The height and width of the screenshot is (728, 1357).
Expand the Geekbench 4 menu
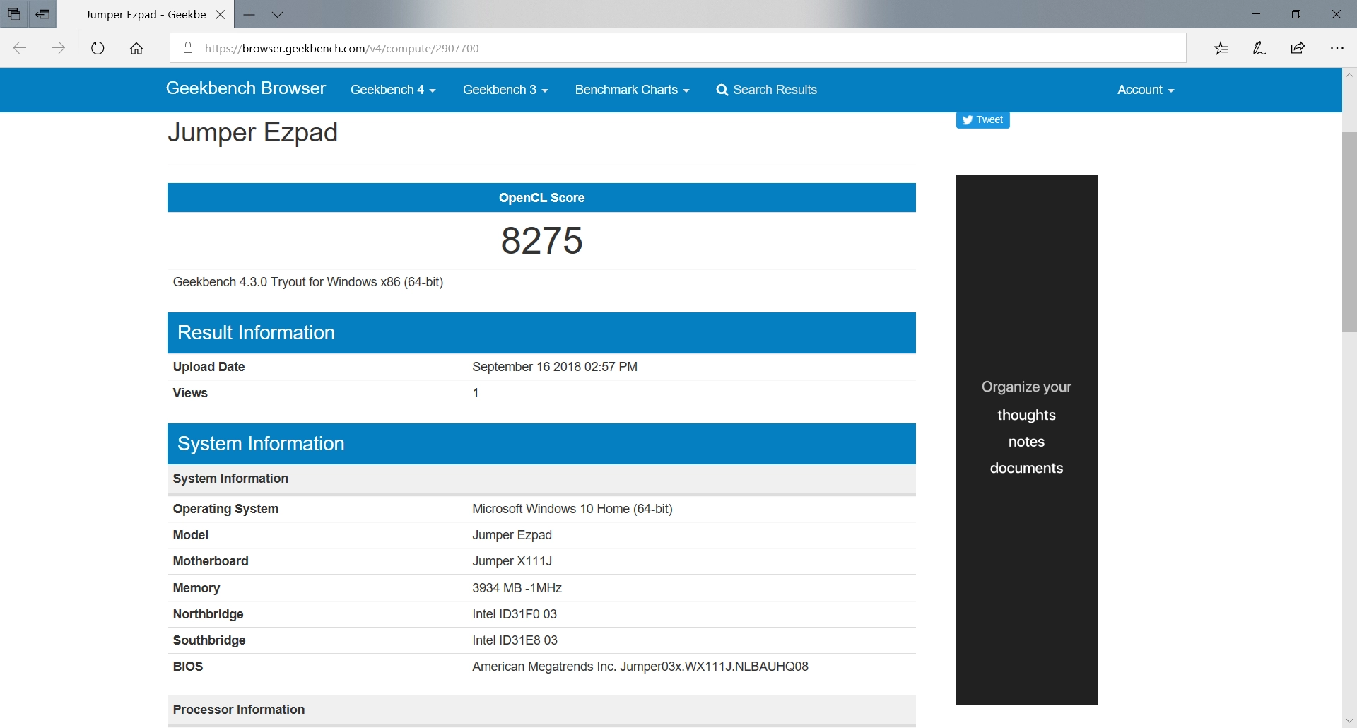tap(393, 90)
